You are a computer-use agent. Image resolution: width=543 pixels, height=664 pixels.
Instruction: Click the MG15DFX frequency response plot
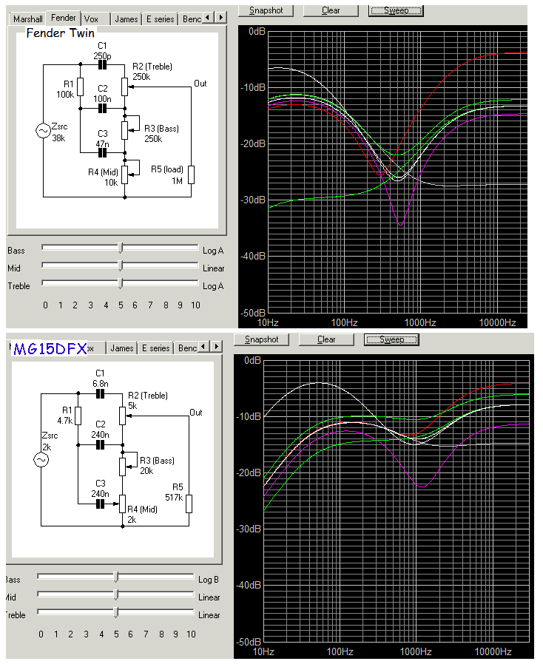point(396,501)
